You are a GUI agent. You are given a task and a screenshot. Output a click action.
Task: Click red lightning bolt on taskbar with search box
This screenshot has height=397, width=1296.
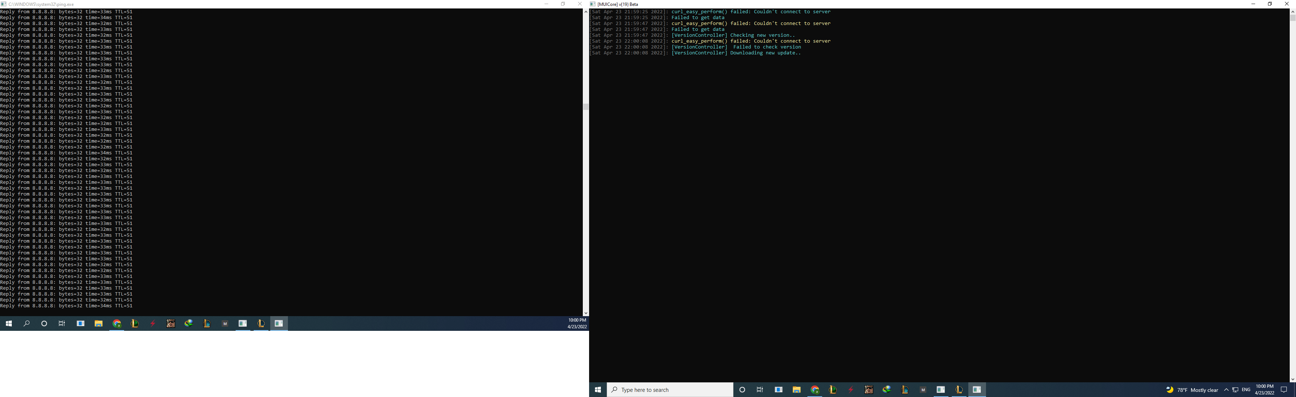point(851,389)
